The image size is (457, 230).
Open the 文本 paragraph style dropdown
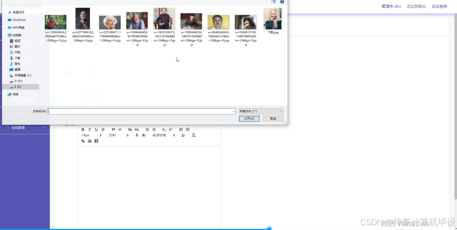click(118, 135)
